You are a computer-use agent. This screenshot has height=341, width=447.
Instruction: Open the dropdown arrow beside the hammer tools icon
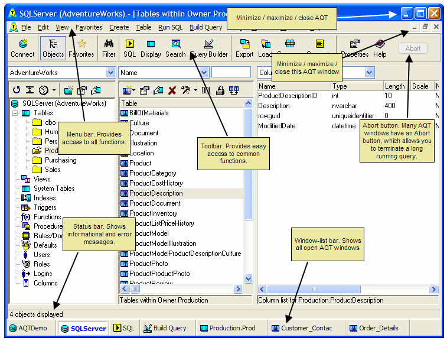(195, 90)
